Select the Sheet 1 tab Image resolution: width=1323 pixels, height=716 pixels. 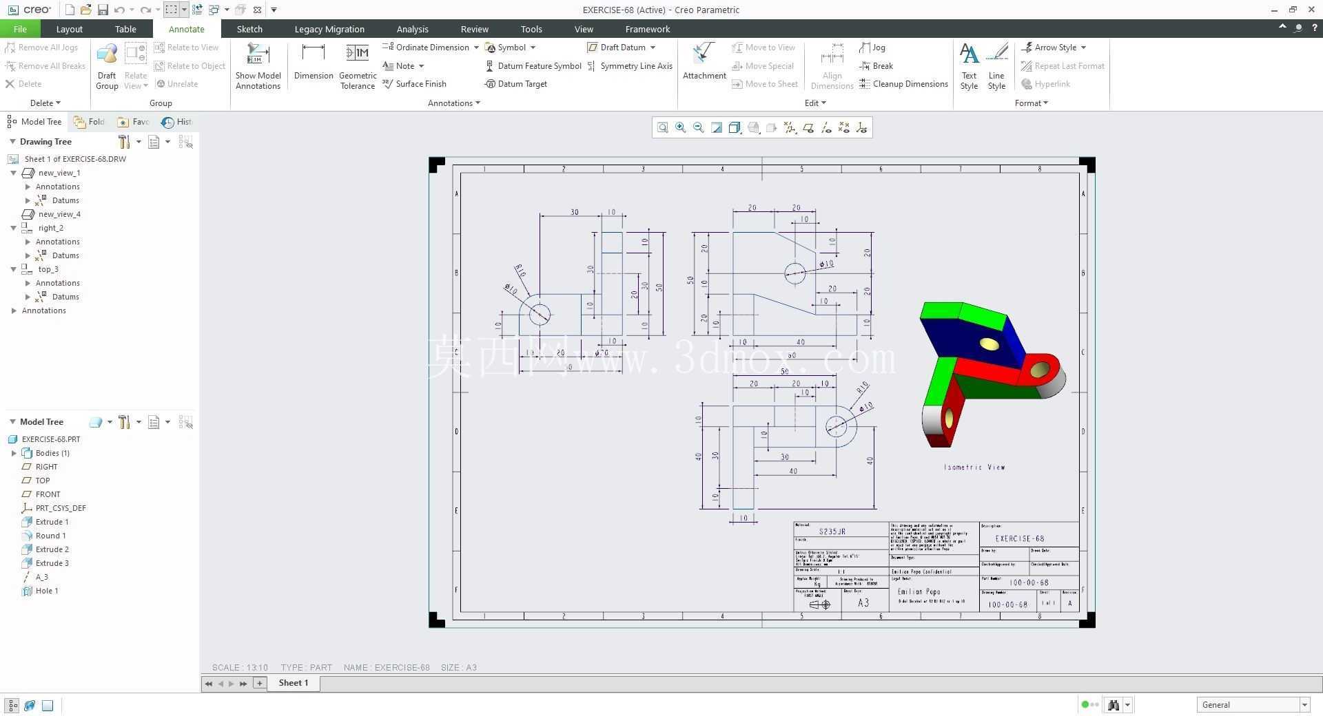pyautogui.click(x=294, y=683)
